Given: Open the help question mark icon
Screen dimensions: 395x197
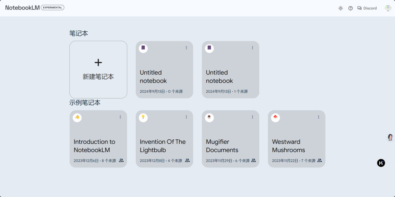Looking at the screenshot, I should tap(350, 8).
